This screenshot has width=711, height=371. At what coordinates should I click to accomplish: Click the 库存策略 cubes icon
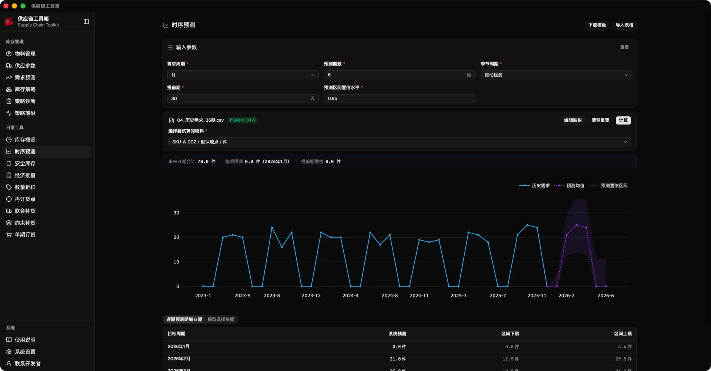click(9, 89)
